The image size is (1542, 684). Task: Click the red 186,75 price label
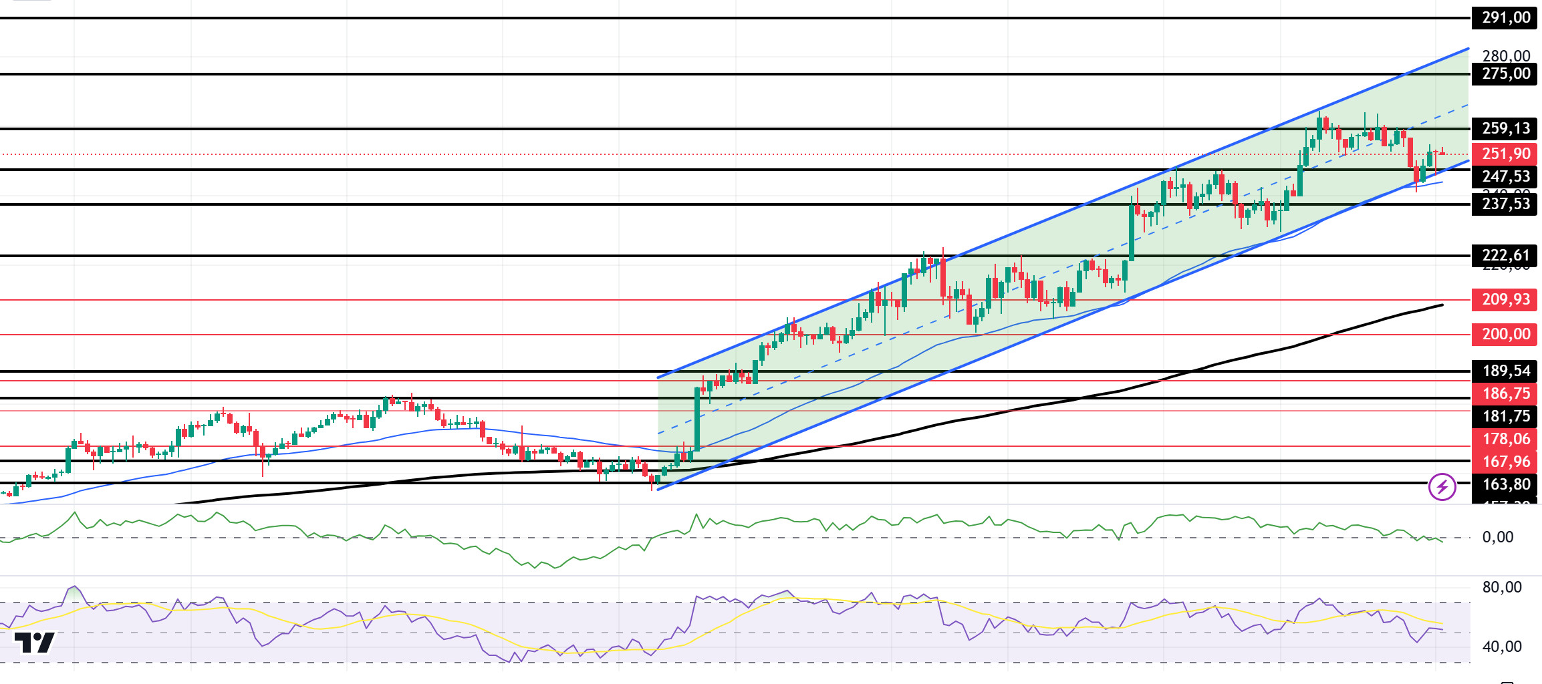(x=1504, y=394)
